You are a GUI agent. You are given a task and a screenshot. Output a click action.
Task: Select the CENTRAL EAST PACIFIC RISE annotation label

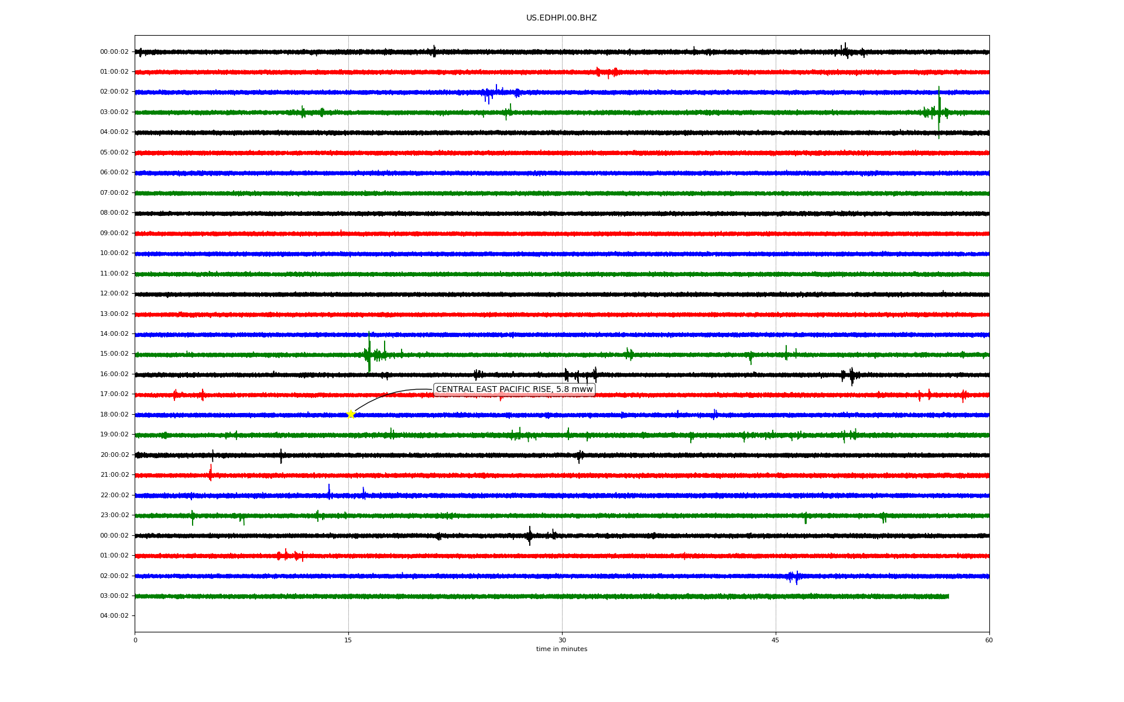(x=514, y=390)
